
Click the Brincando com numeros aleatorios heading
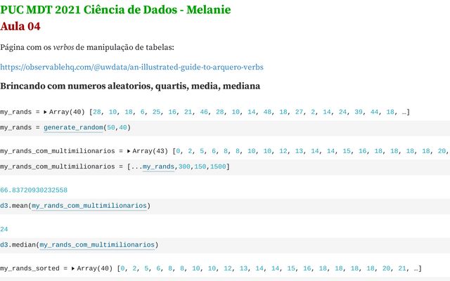point(130,86)
